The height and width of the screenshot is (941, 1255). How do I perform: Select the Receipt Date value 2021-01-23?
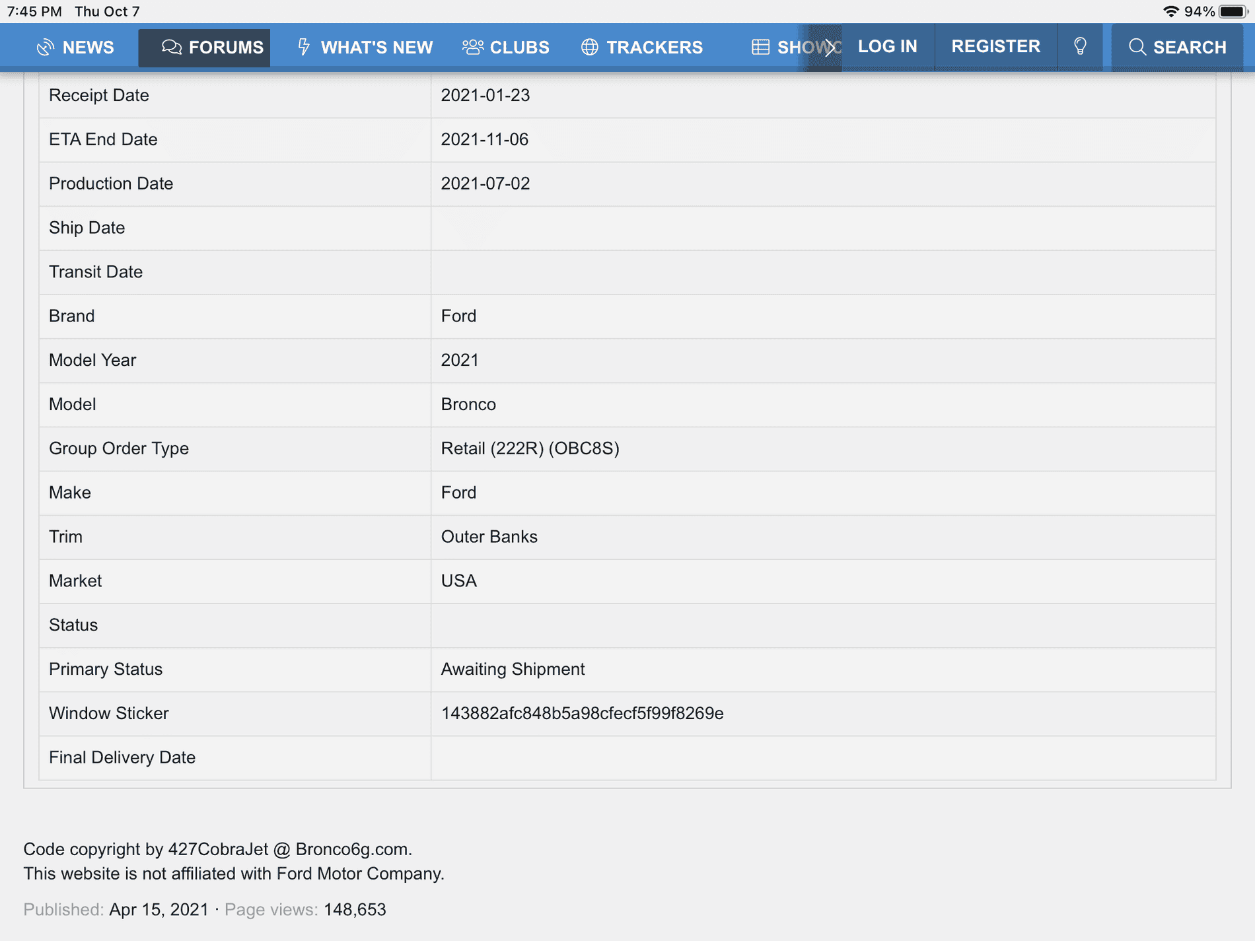click(485, 95)
